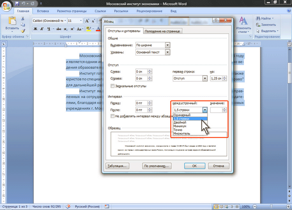Click the Paste (Вставить) clipboard icon

(x=12, y=21)
